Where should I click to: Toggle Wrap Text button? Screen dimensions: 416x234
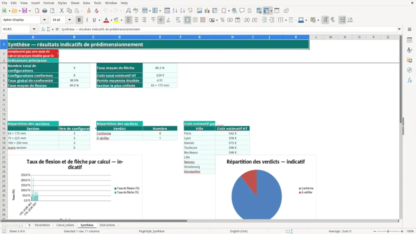pyautogui.click(x=178, y=20)
